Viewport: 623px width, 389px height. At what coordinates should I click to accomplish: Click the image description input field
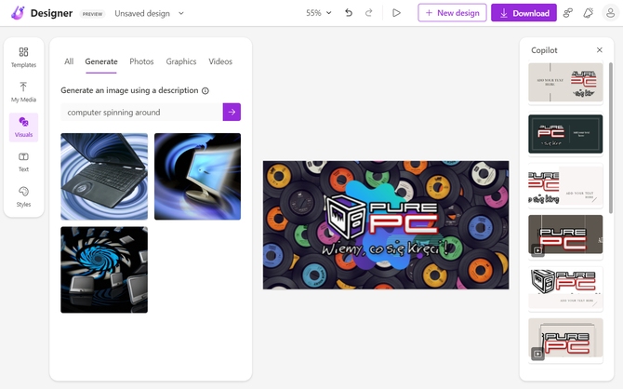tap(142, 113)
